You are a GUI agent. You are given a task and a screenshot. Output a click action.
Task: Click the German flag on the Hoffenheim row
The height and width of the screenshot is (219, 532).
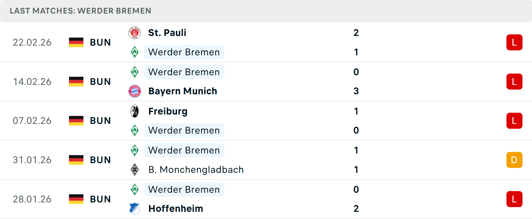pyautogui.click(x=76, y=199)
